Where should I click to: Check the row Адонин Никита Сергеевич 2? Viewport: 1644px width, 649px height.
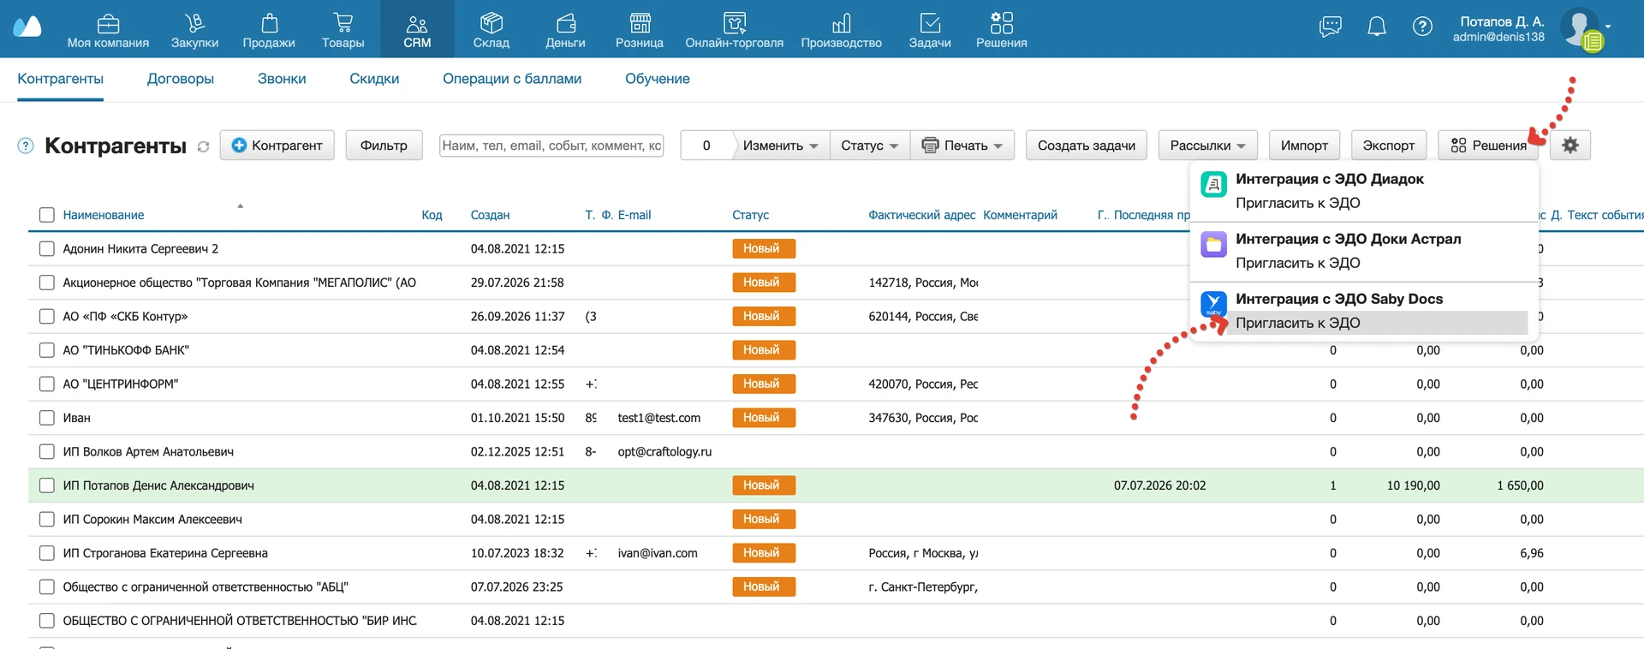click(47, 248)
